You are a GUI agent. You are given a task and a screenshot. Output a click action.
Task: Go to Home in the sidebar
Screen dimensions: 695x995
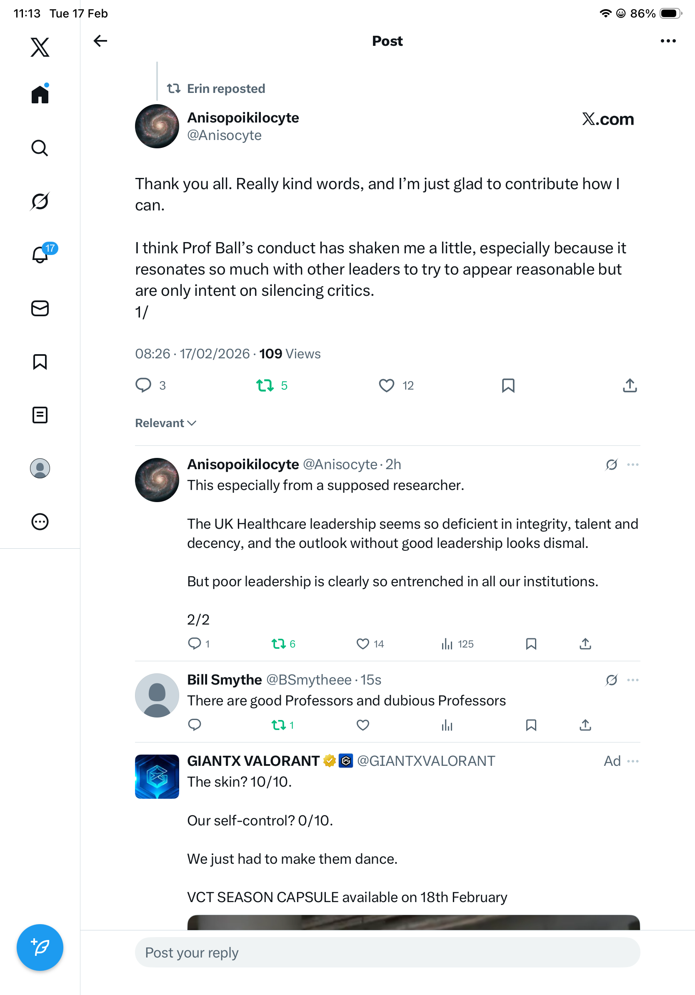click(40, 94)
